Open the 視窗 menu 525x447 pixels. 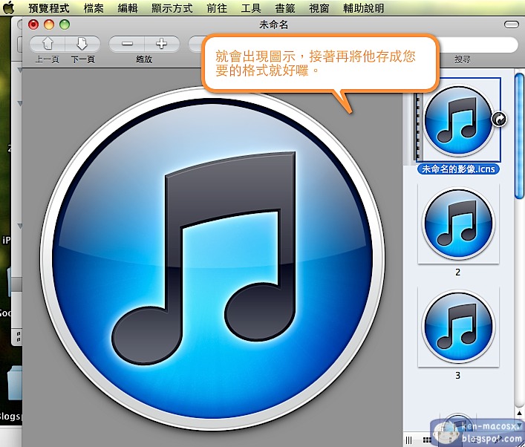[x=319, y=8]
